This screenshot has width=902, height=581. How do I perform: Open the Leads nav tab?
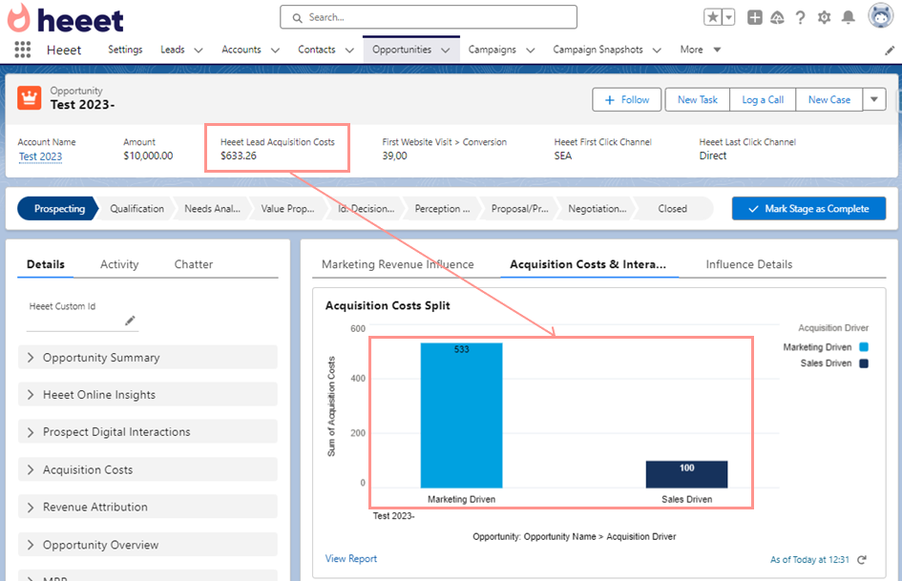[173, 50]
